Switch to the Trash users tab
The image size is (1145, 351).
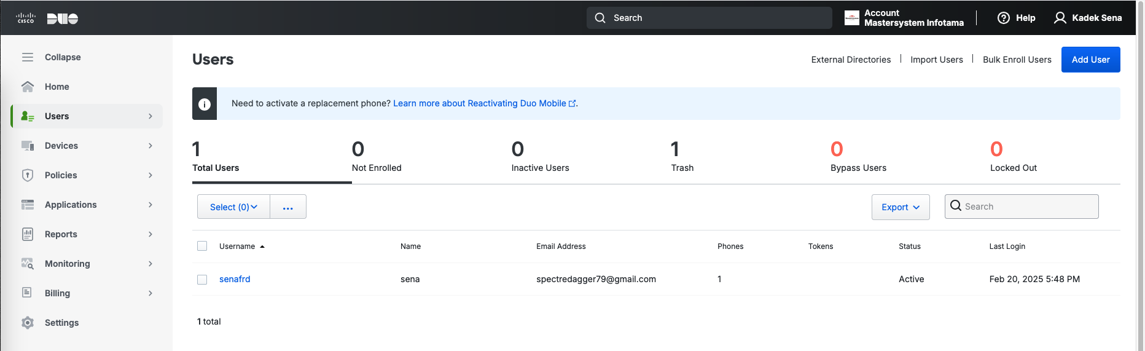(x=682, y=158)
